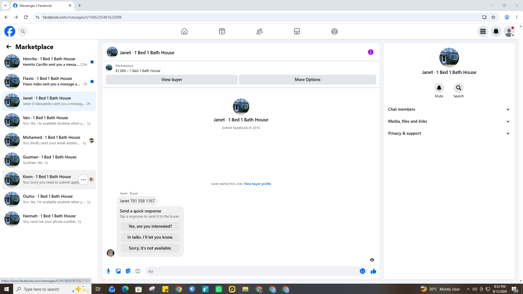Open Henrito's 1 Bed 1 Bath House chat
Image resolution: width=523 pixels, height=294 pixels.
(49, 62)
